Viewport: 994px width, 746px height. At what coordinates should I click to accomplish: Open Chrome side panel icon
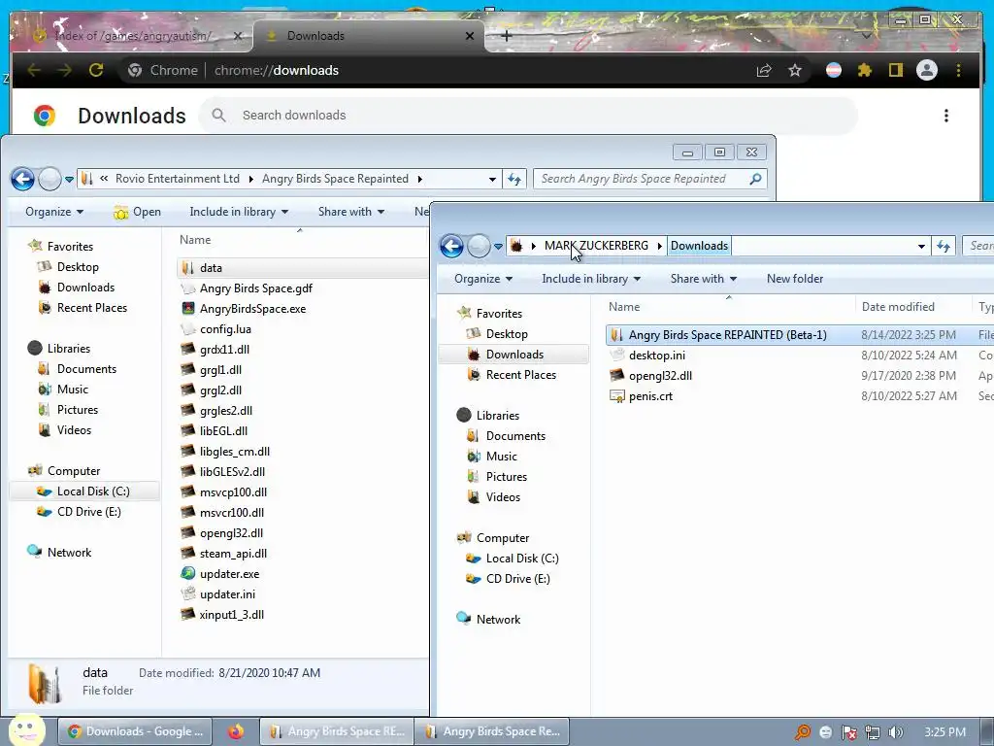(x=895, y=70)
